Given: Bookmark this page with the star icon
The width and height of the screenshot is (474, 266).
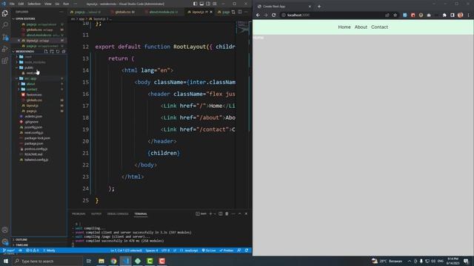Looking at the screenshot, I should pyautogui.click(x=395, y=15).
